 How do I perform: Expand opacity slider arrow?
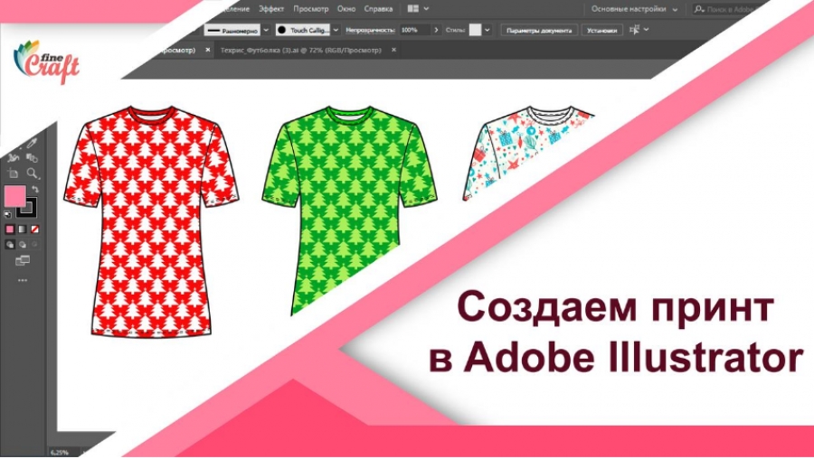coord(436,30)
